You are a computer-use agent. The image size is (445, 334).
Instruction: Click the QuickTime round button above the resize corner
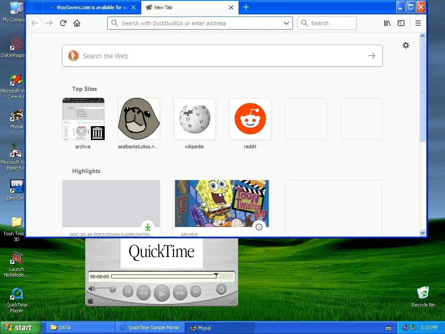click(221, 290)
